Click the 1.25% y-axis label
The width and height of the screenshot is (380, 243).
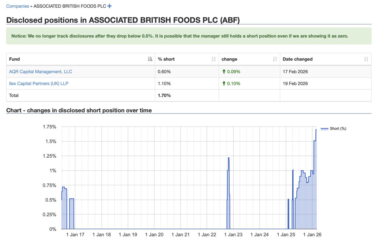(x=49, y=156)
